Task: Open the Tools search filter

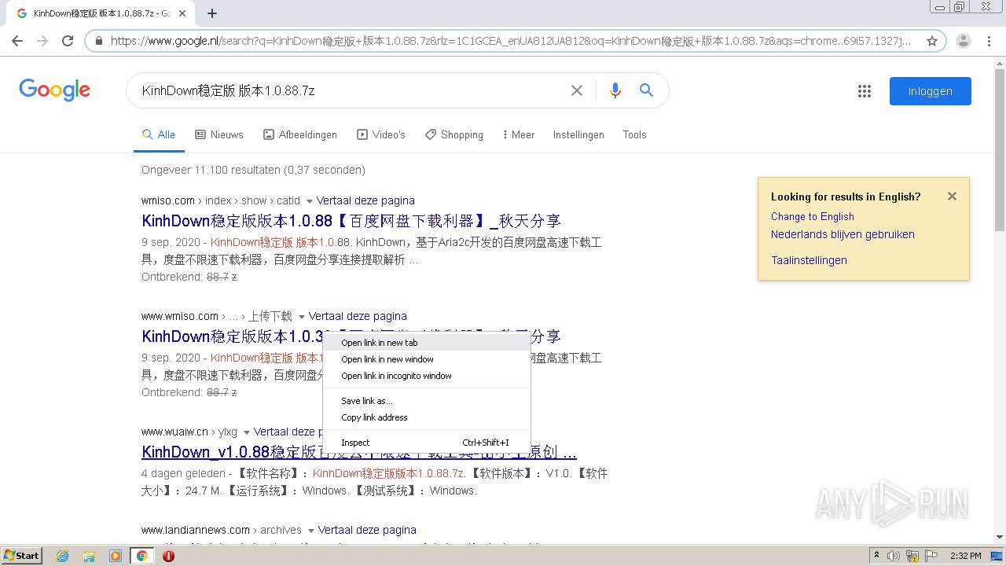Action: pyautogui.click(x=634, y=134)
